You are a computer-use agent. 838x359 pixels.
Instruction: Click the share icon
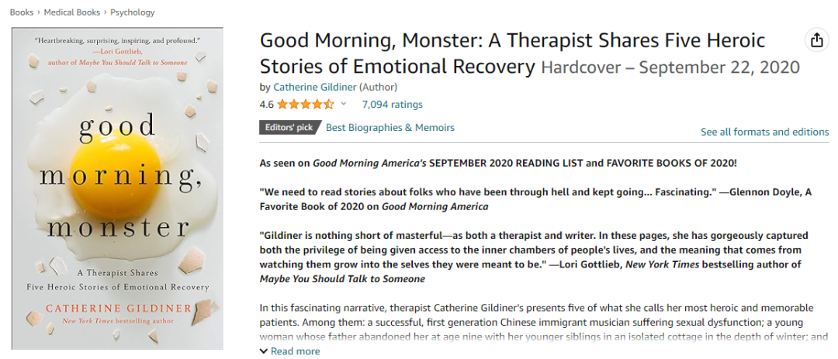(816, 41)
